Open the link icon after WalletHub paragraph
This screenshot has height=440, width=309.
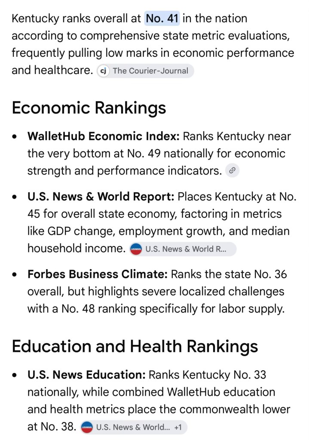coord(232,170)
